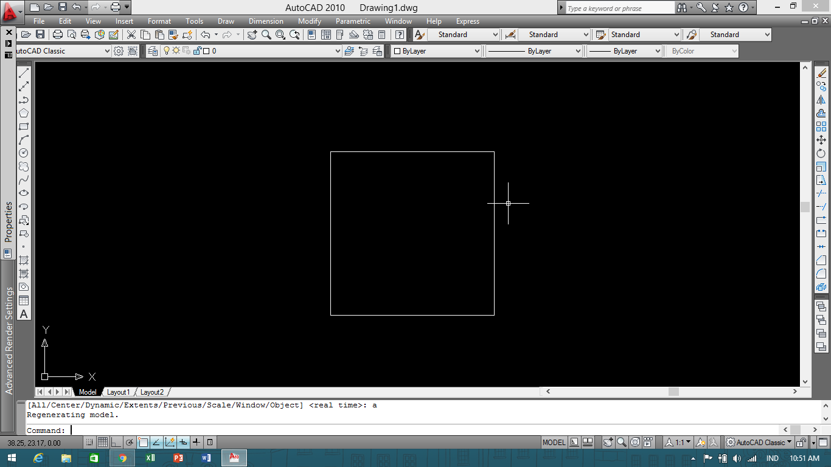Disable Object Snap in status bar
Viewport: 831px width, 467px height.
click(142, 442)
